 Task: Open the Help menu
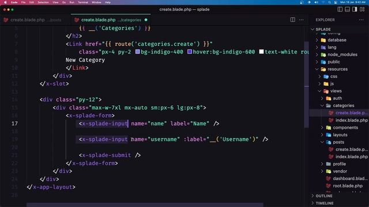point(108,2)
